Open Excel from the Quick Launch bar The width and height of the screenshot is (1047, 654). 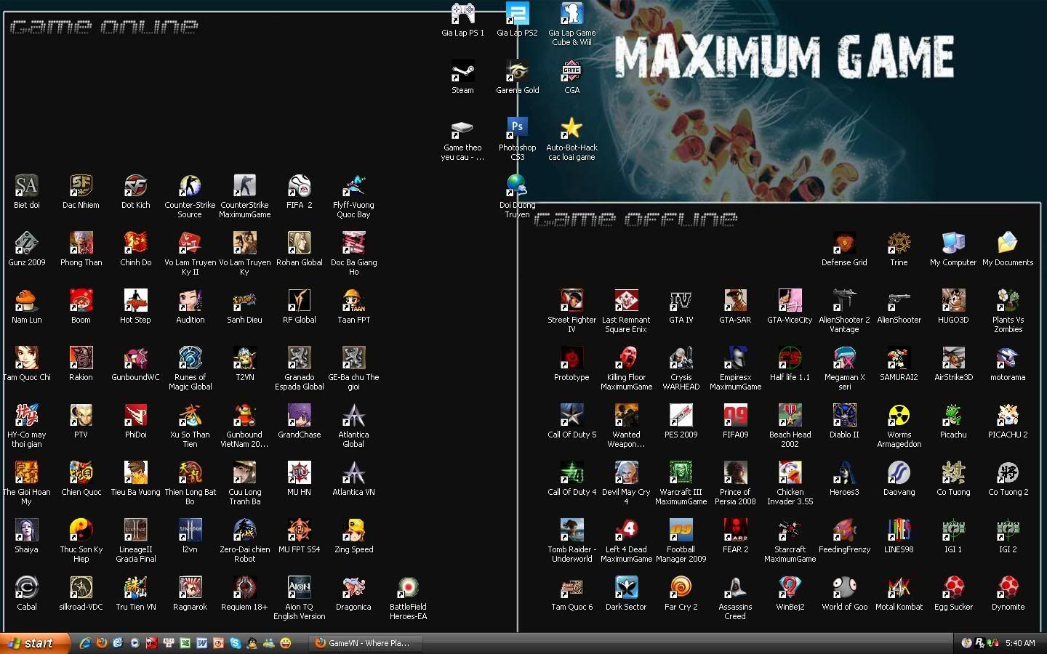click(185, 643)
